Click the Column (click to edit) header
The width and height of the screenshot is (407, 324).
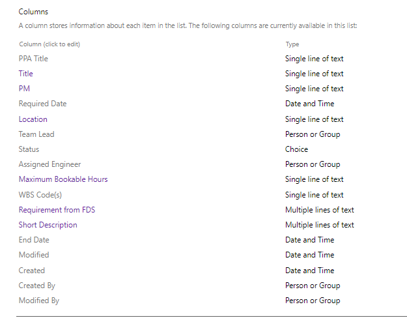pos(49,44)
